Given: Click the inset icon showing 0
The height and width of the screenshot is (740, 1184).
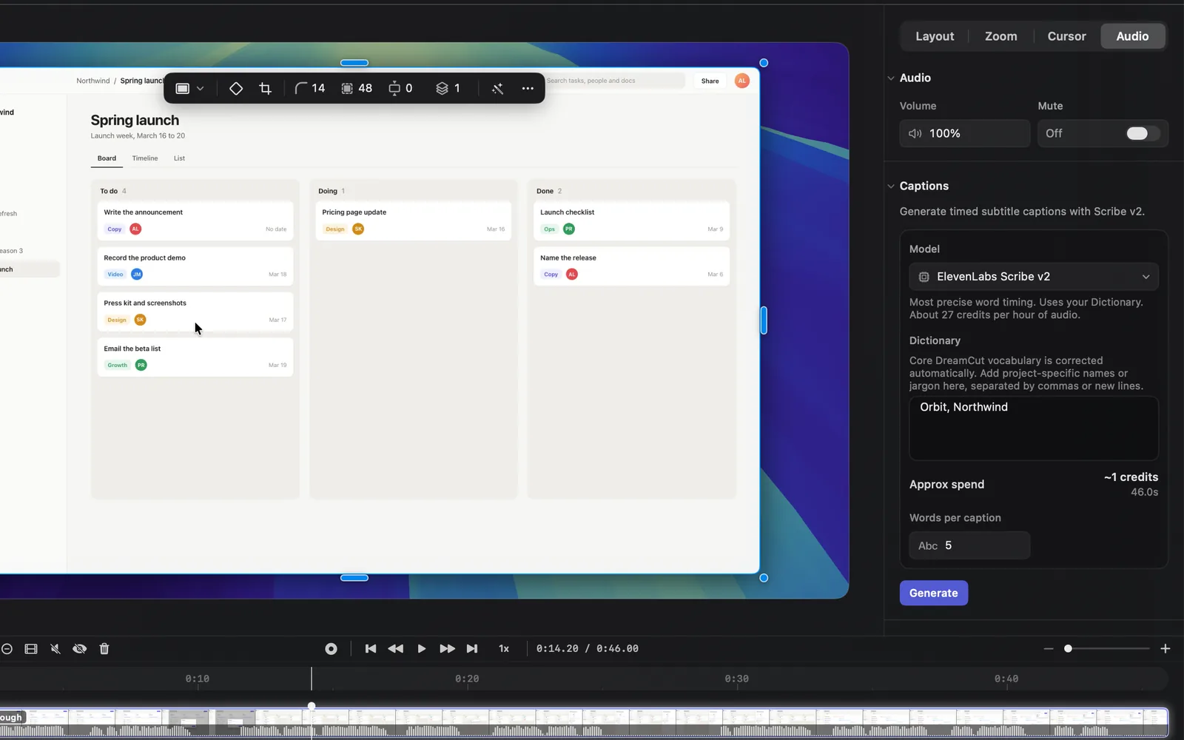Looking at the screenshot, I should 400,88.
